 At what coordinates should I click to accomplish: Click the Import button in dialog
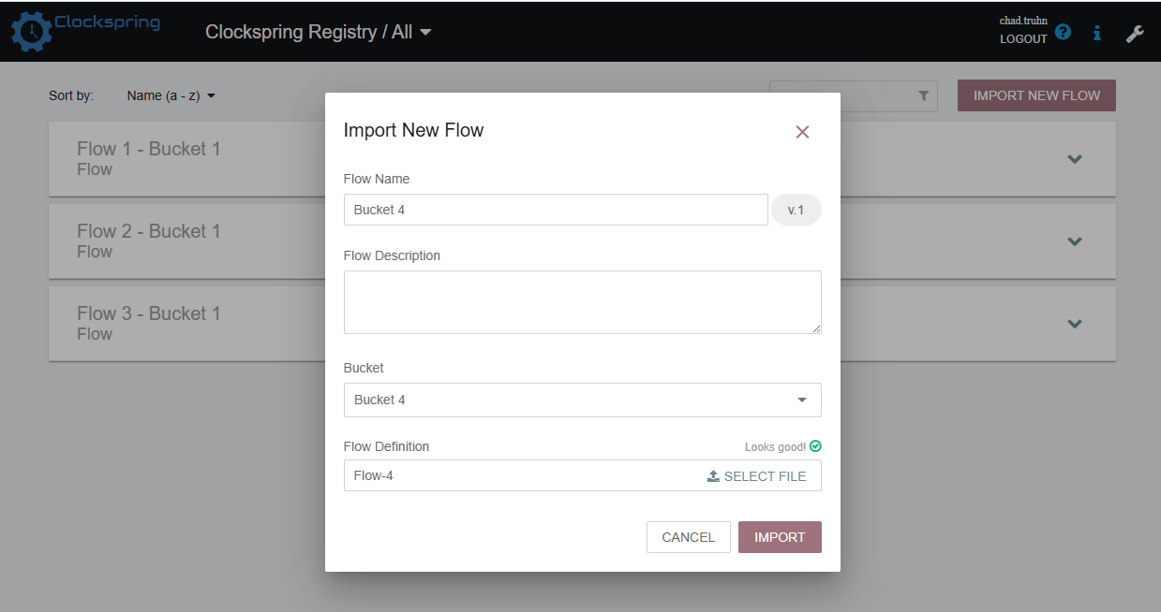point(780,537)
